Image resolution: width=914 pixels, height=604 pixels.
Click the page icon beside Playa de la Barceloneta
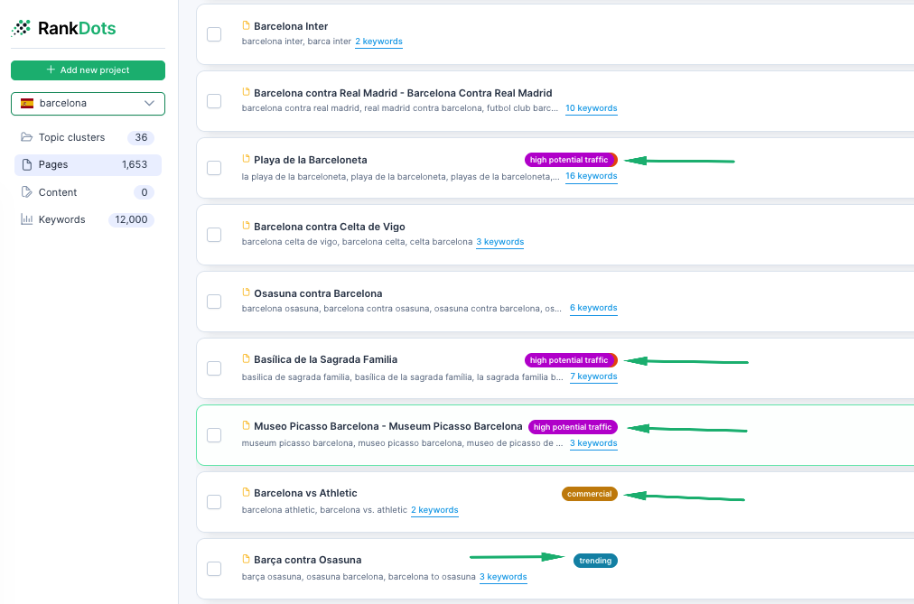pyautogui.click(x=246, y=159)
